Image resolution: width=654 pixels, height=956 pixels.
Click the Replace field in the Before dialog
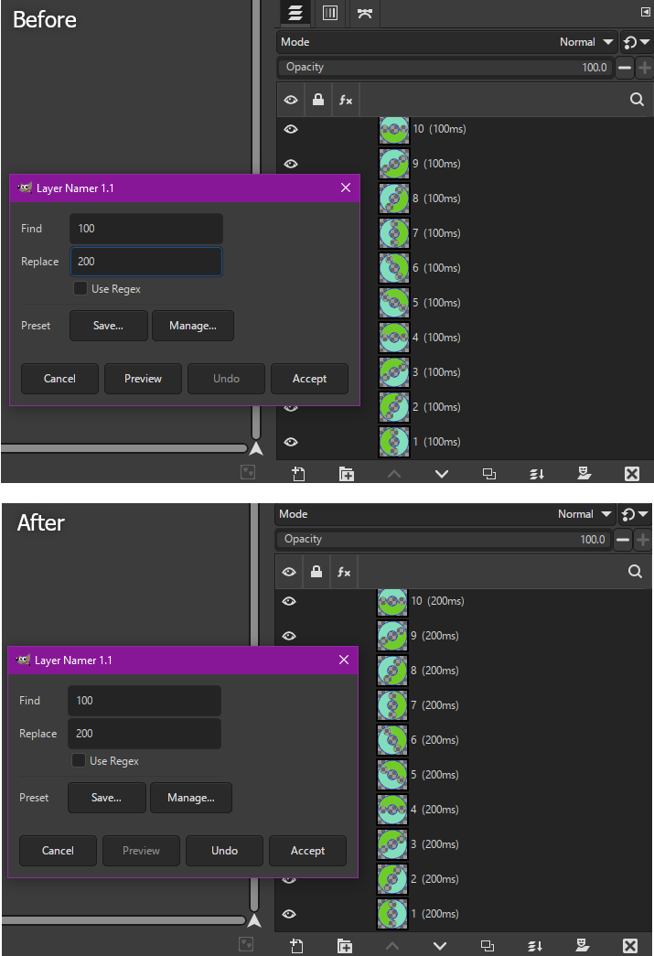146,262
